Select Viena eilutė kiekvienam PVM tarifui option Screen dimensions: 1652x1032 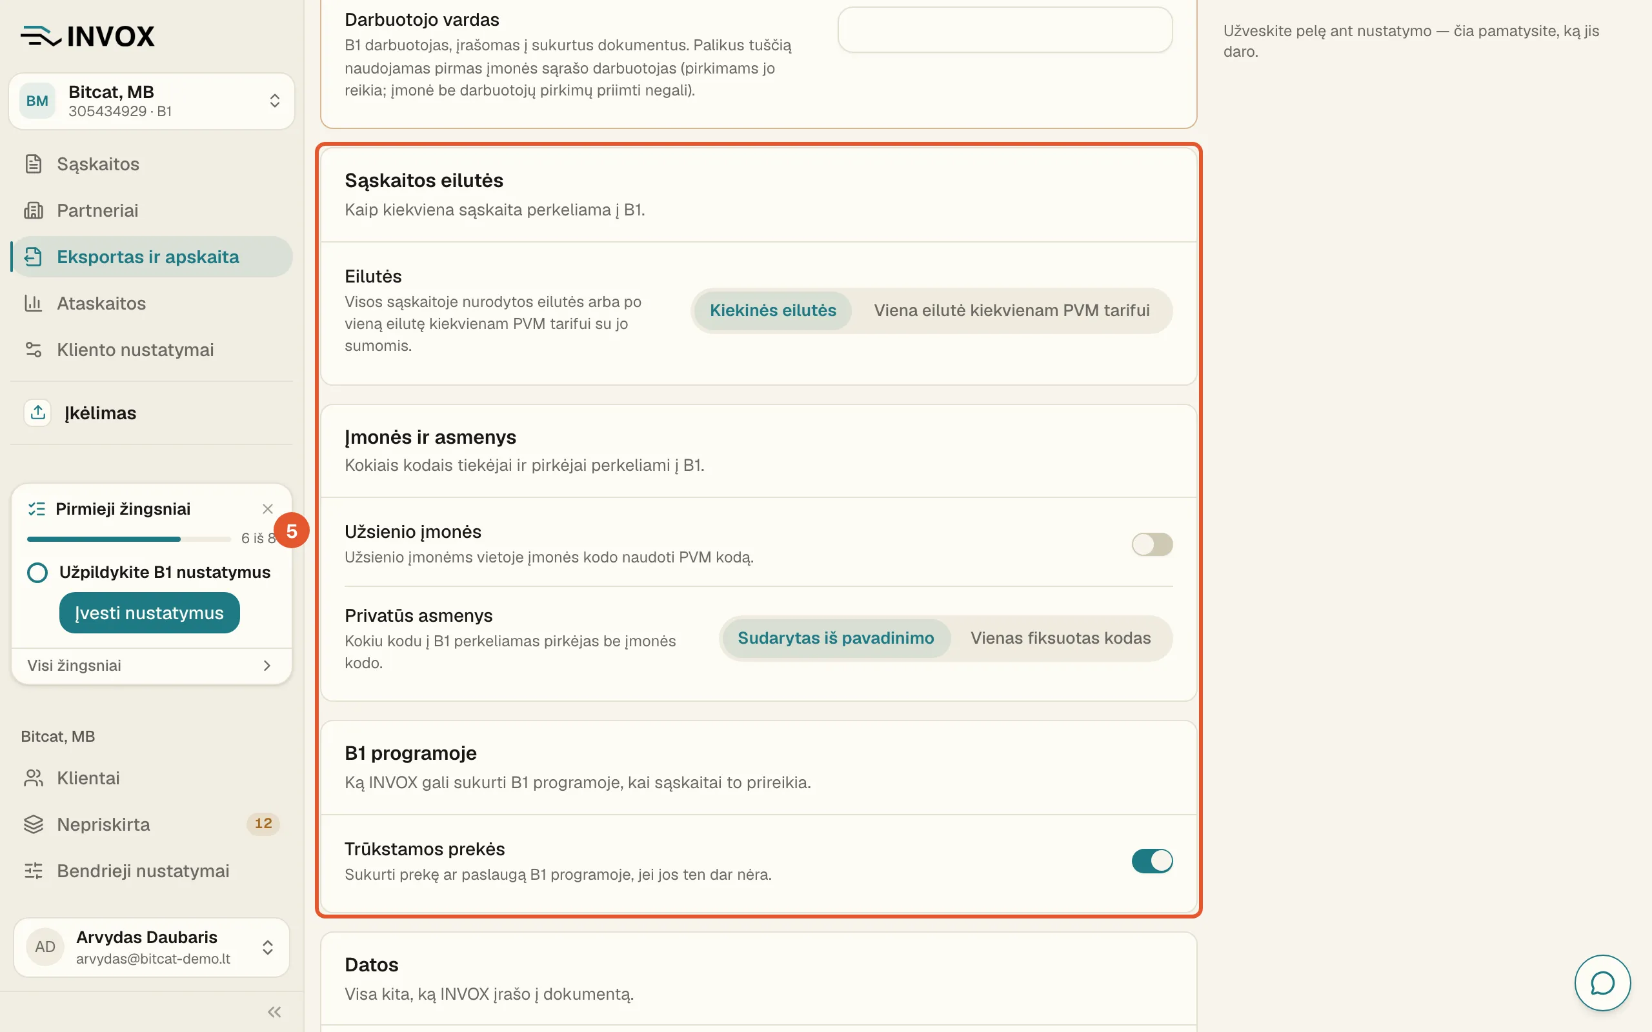(1012, 310)
